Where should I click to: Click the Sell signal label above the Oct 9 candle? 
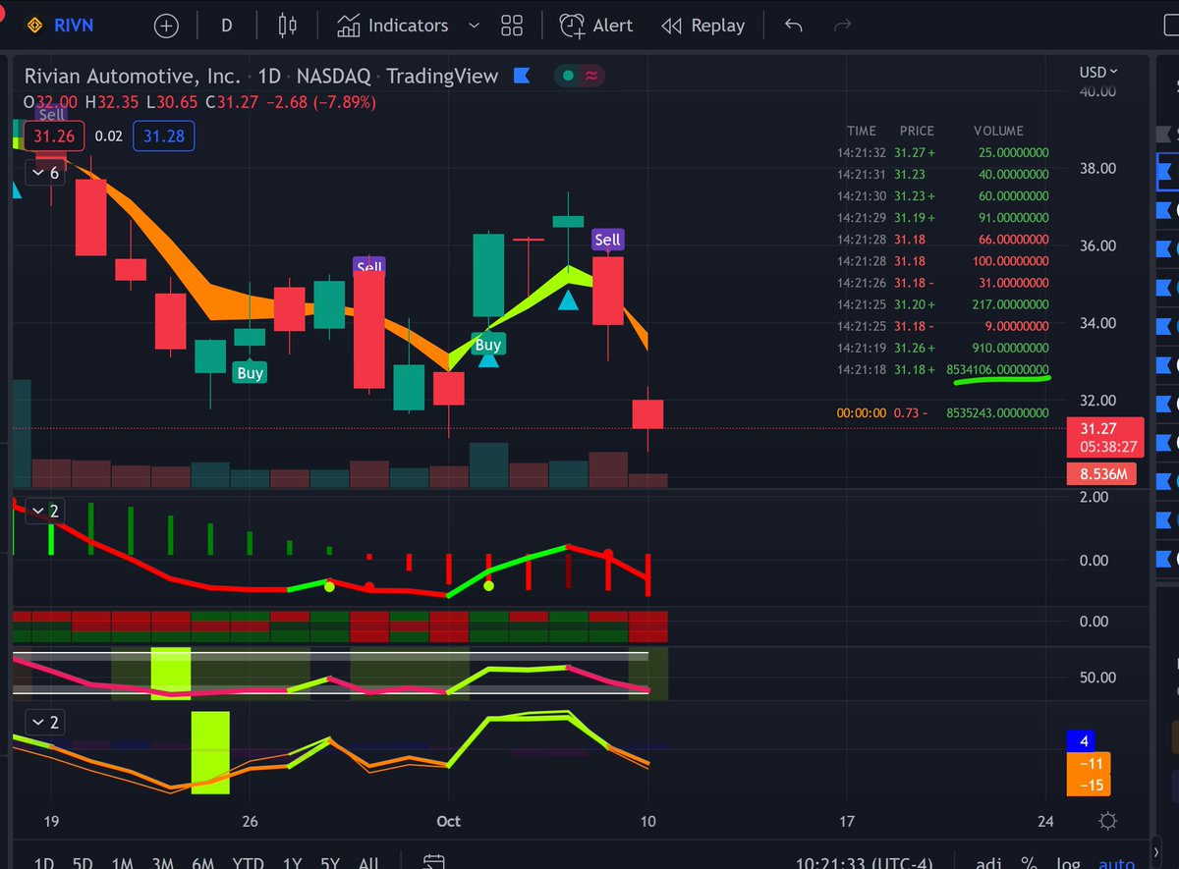pyautogui.click(x=607, y=240)
